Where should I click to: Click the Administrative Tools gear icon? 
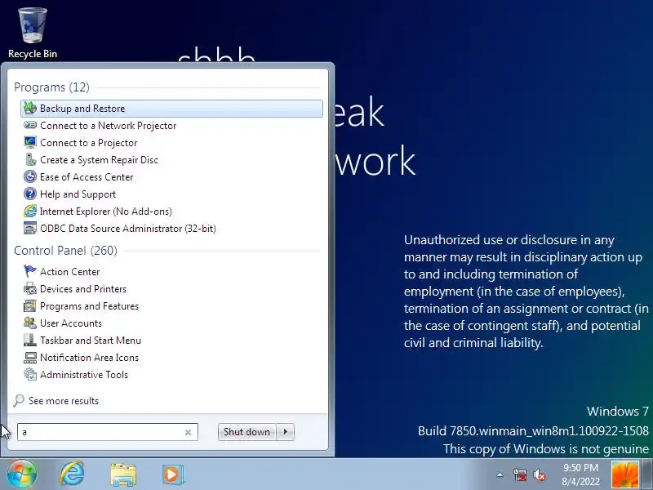point(30,374)
